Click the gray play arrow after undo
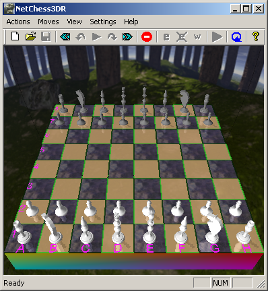268x291 pixels. 96,36
